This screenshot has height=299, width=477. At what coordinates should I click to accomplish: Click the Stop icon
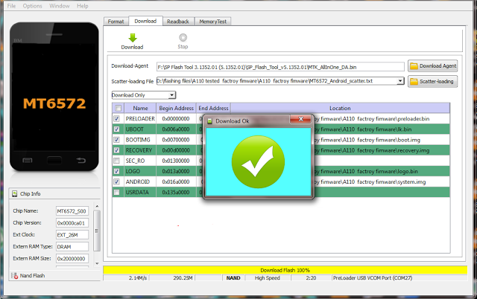pyautogui.click(x=183, y=38)
